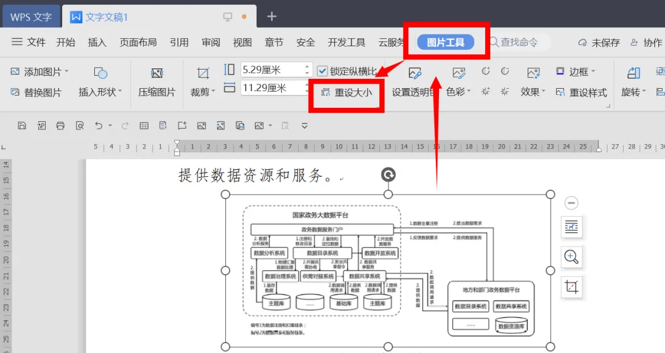Click the Print icon in quick toolbar
The image size is (665, 353).
point(60,126)
